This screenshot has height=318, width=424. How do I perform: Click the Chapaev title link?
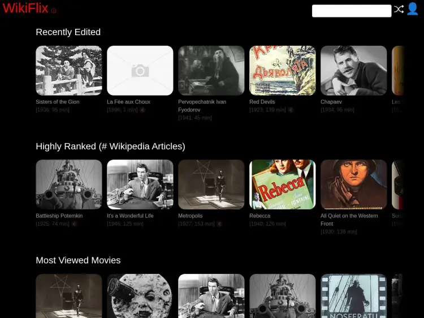click(331, 102)
